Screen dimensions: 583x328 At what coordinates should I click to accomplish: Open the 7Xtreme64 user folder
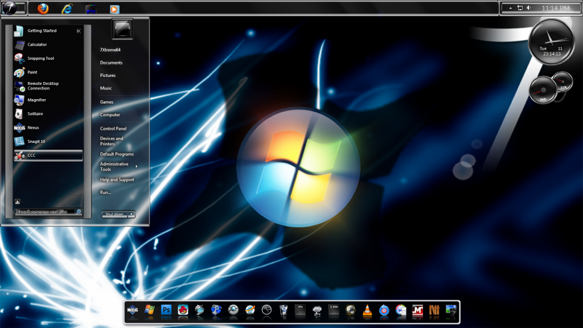(x=110, y=50)
